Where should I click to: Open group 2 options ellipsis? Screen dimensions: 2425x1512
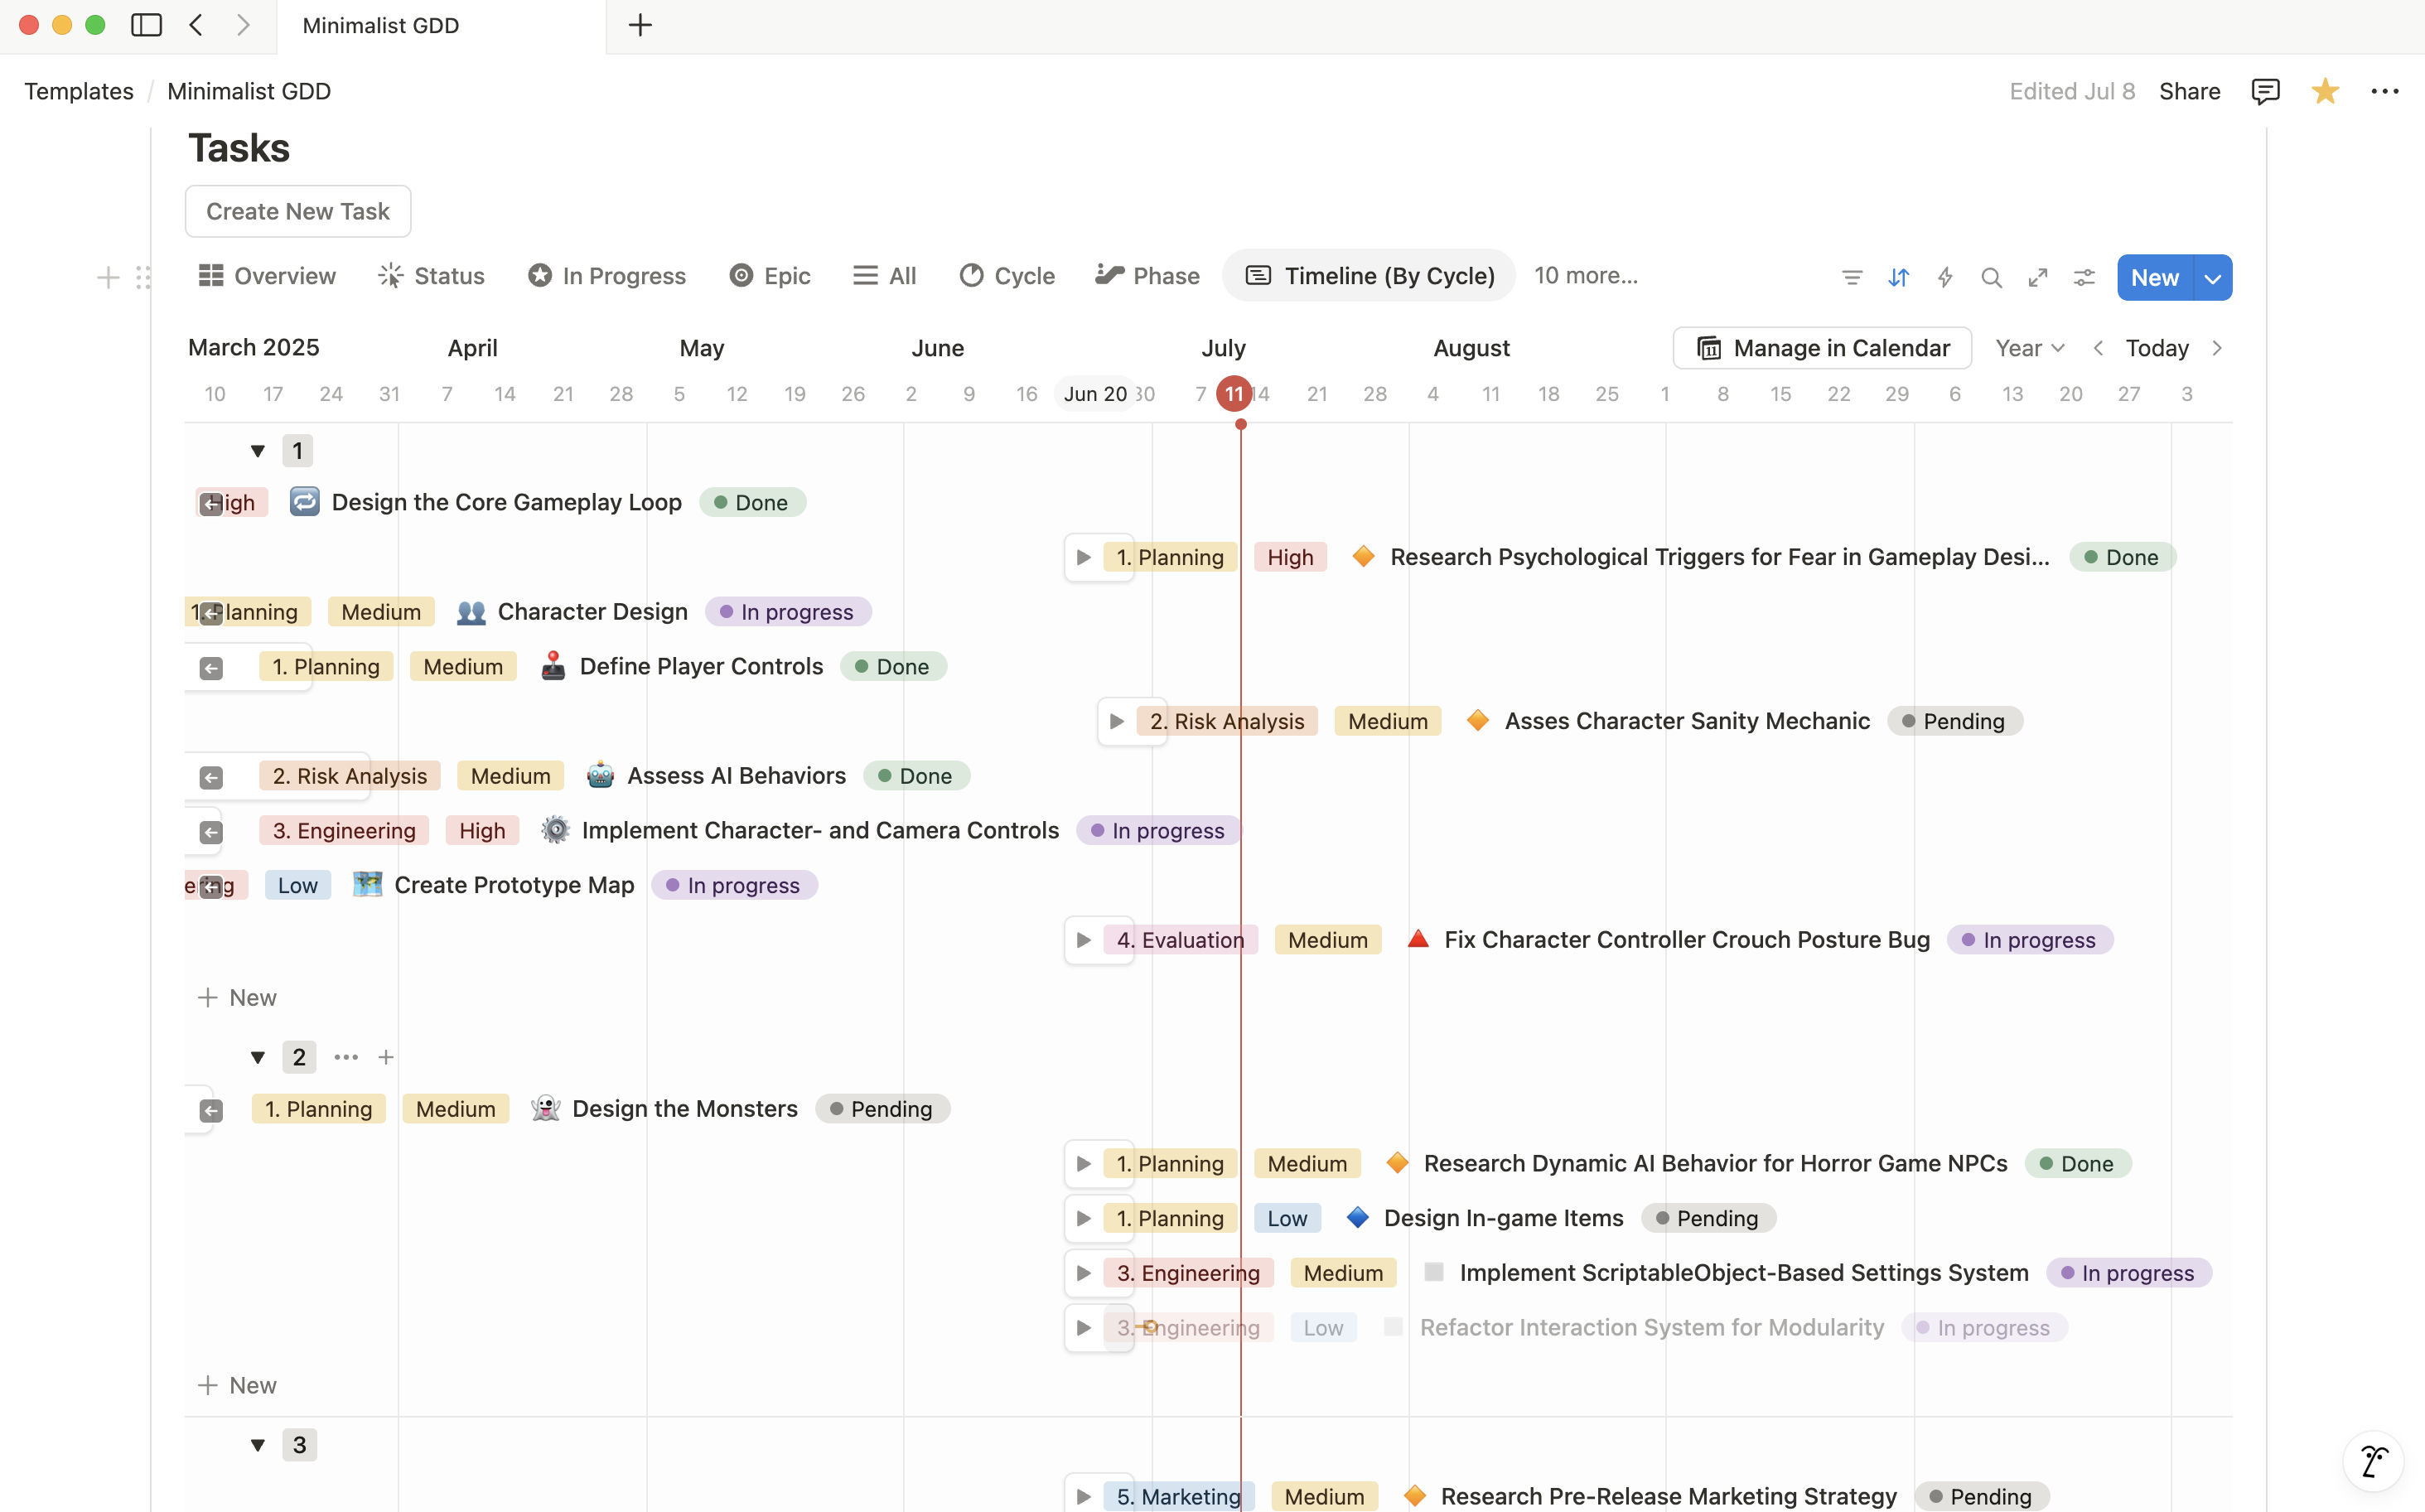pyautogui.click(x=346, y=1057)
